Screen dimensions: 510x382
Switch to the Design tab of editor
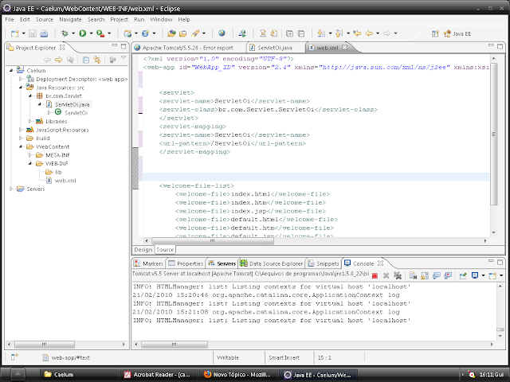point(143,249)
